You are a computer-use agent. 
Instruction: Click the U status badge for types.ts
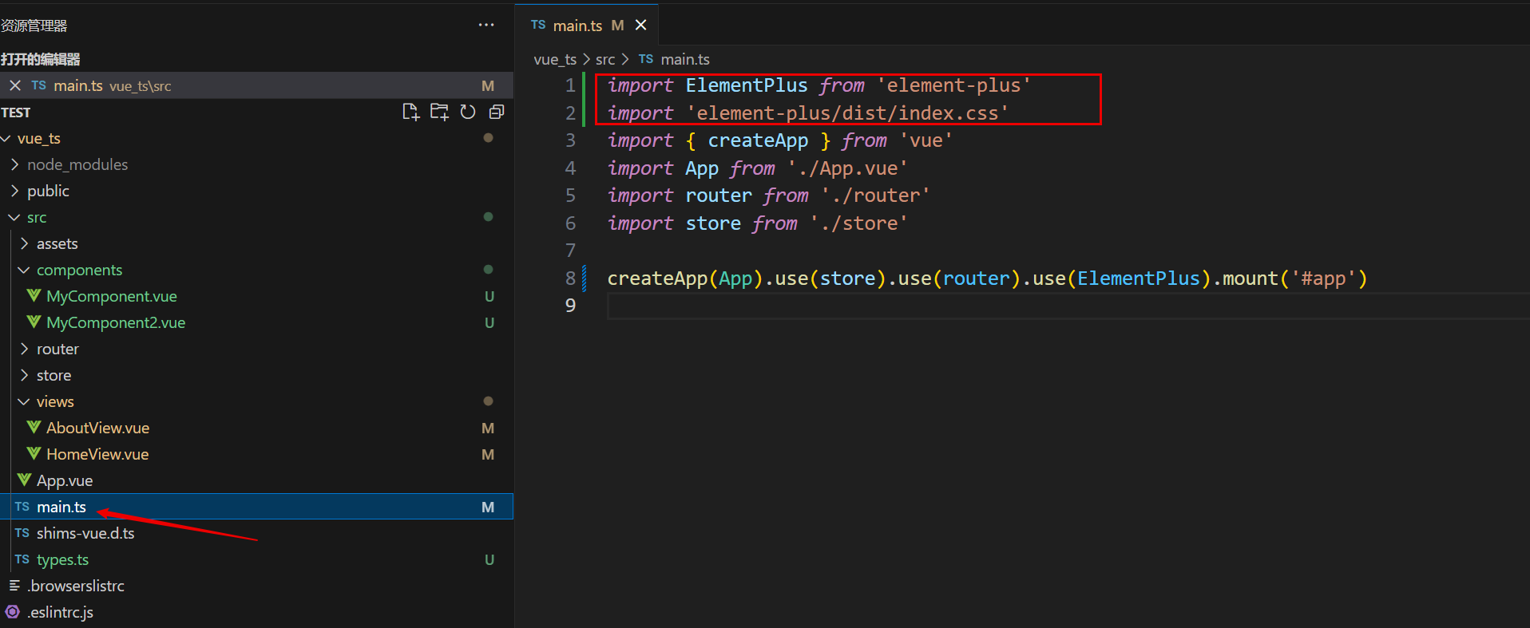490,559
